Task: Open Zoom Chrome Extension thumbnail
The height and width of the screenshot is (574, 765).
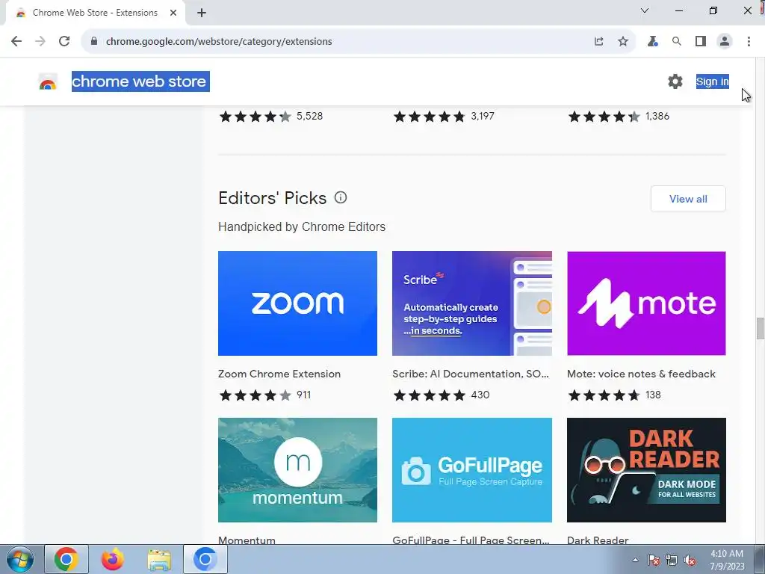Action: pos(297,303)
